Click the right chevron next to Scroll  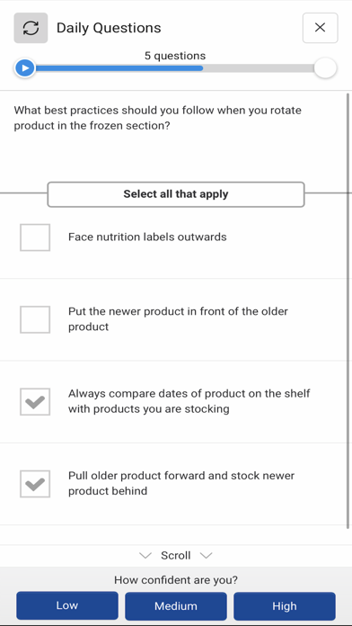207,555
